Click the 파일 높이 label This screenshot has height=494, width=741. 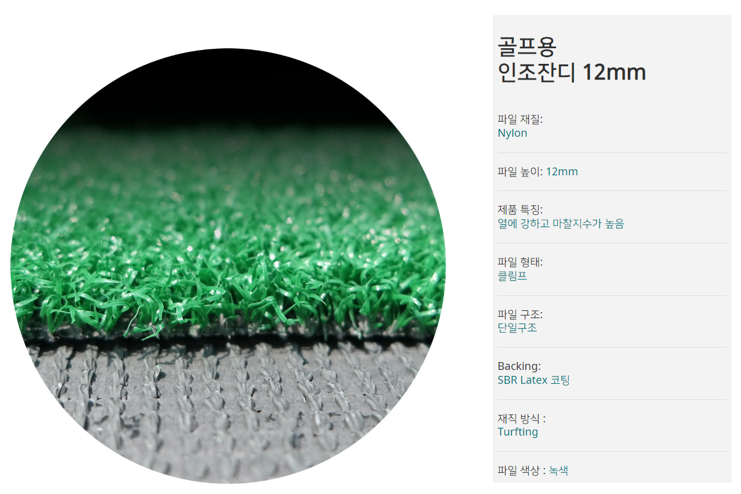point(520,172)
